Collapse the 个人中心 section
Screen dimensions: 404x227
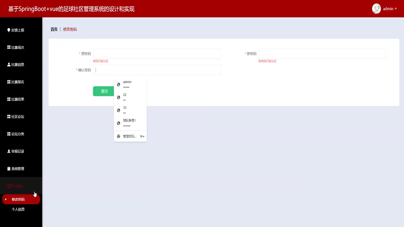click(21, 186)
